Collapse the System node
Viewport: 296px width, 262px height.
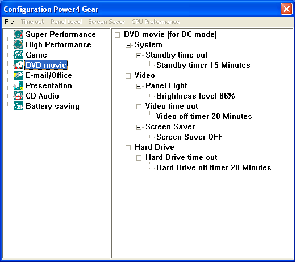[128, 45]
